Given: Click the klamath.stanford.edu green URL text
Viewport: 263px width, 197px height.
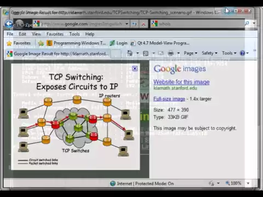Looking at the screenshot, I should click(175, 88).
